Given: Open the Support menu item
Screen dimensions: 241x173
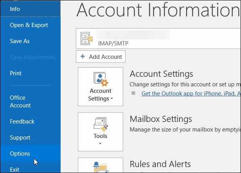Looking at the screenshot, I should click(x=30, y=138).
